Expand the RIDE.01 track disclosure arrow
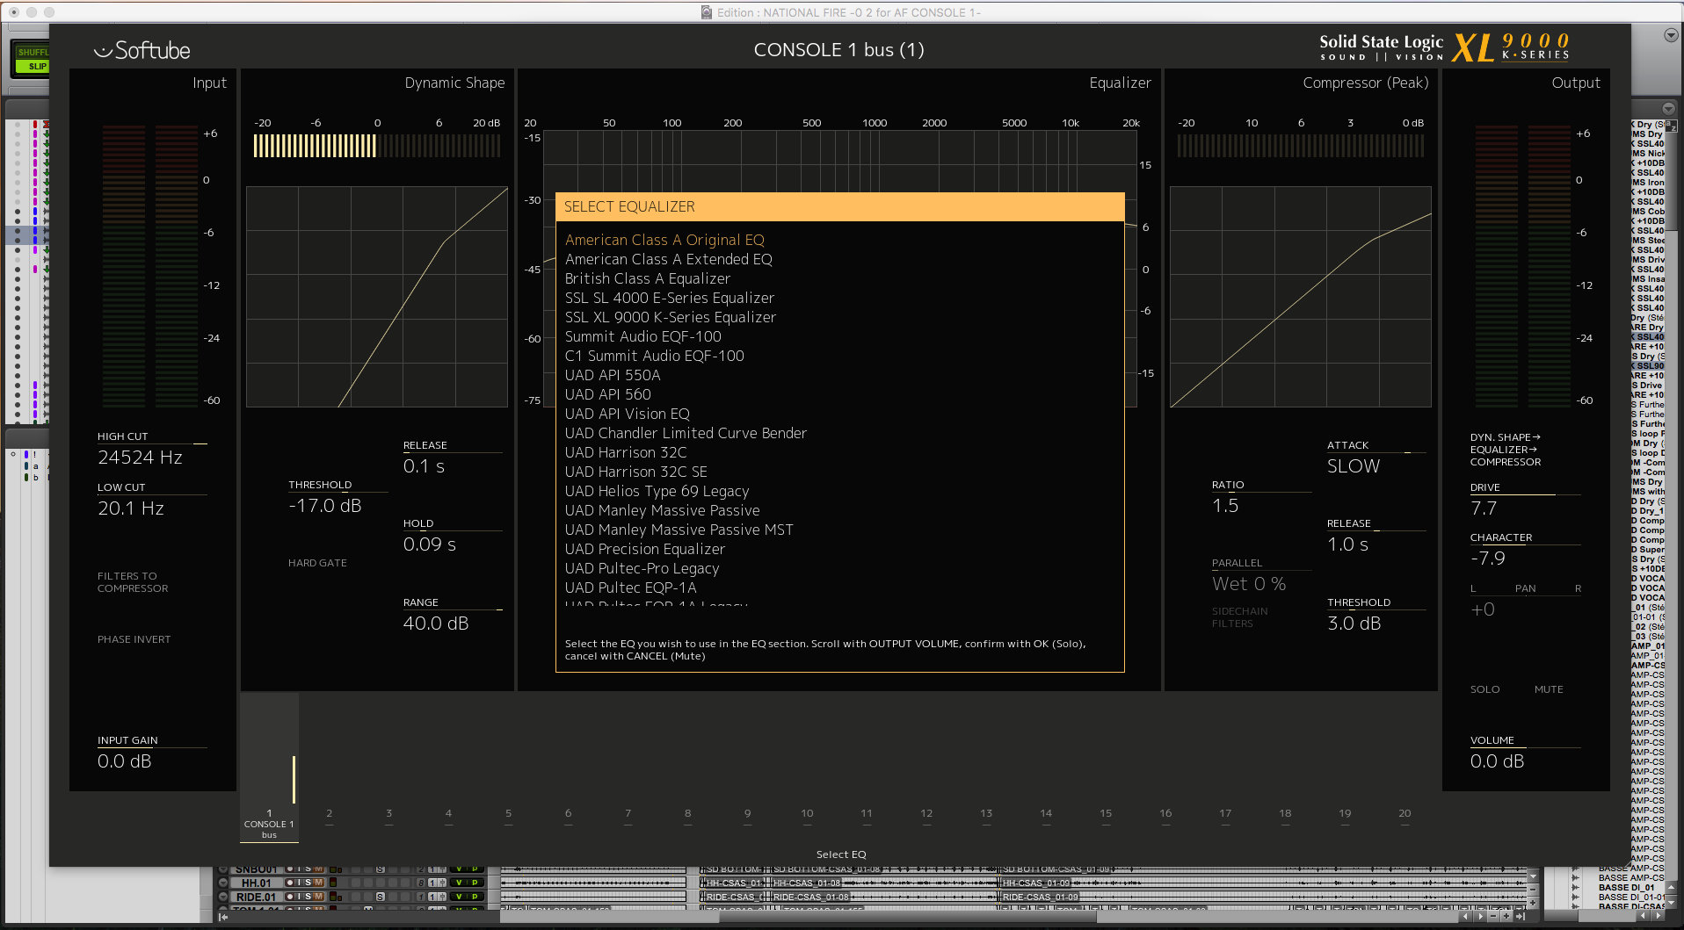Image resolution: width=1684 pixels, height=930 pixels. click(x=223, y=897)
